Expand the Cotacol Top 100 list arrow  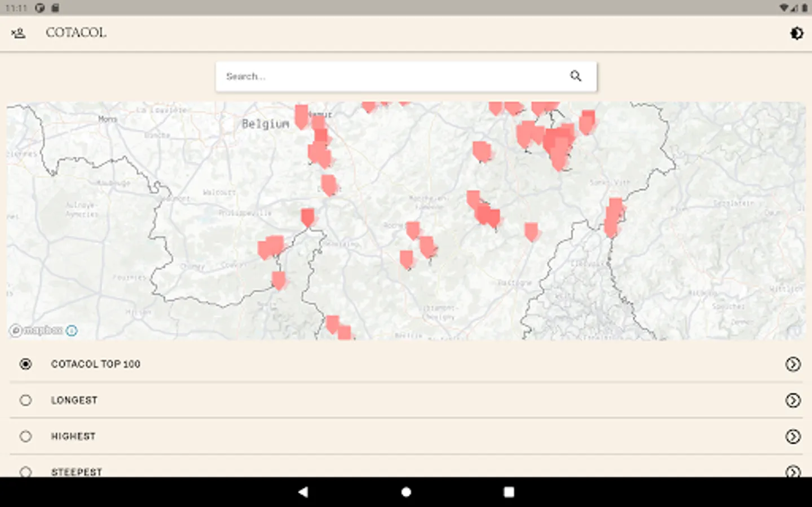[x=793, y=364]
